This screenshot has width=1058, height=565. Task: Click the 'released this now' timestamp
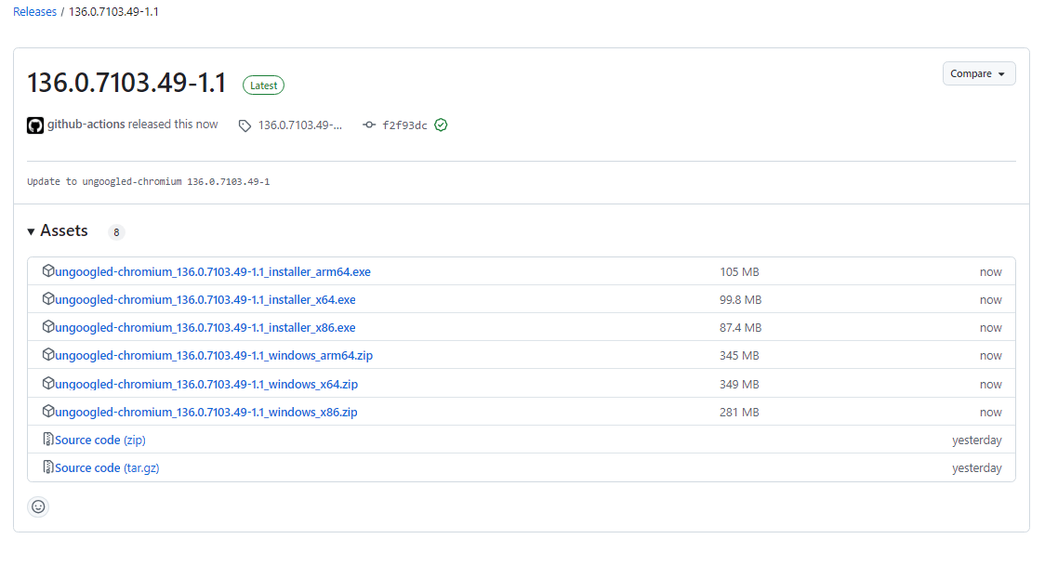pos(173,124)
